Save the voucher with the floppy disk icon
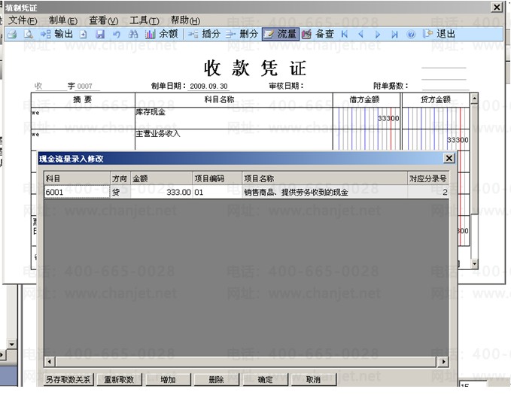 pos(100,34)
